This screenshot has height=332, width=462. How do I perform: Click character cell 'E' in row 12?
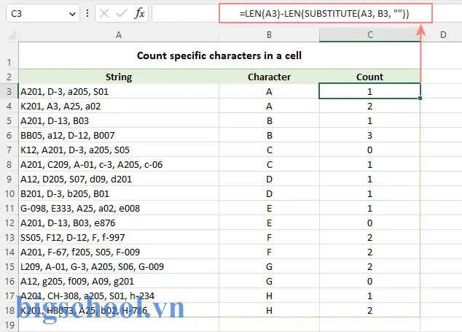pos(269,223)
